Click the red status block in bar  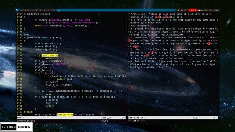193,10
